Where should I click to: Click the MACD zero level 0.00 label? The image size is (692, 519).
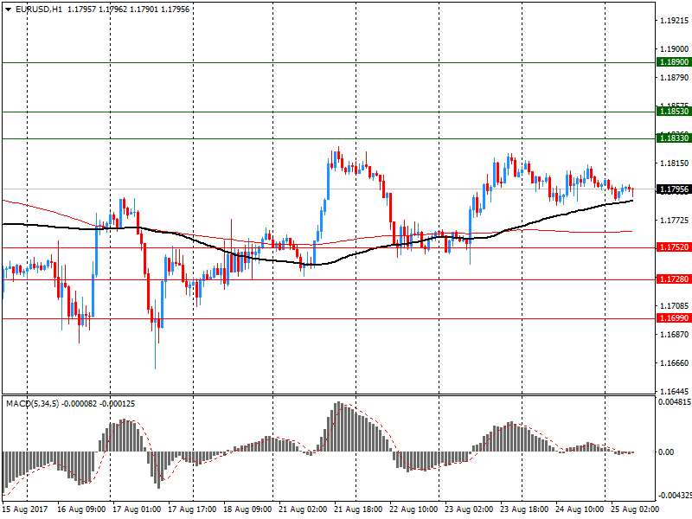click(666, 452)
